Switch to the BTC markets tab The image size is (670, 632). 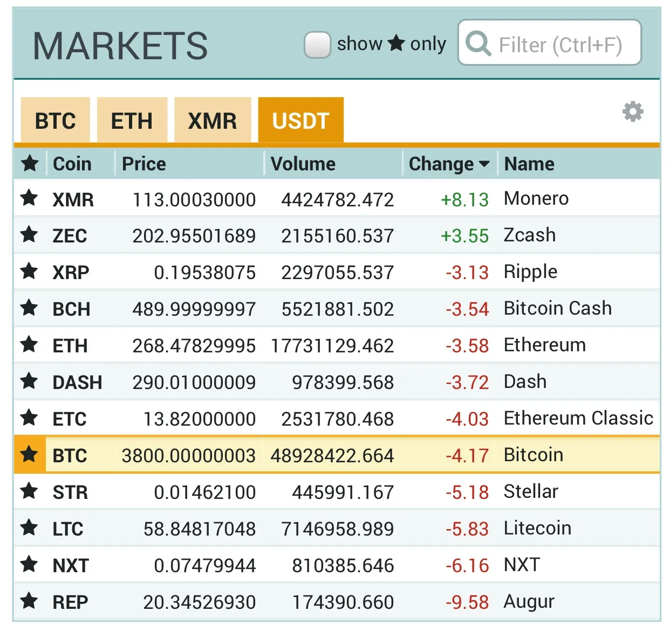point(55,120)
